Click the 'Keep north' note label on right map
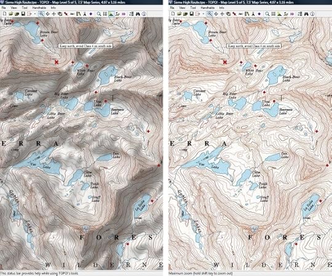Image resolution: width=332 pixels, height=276 pixels. [x=255, y=46]
